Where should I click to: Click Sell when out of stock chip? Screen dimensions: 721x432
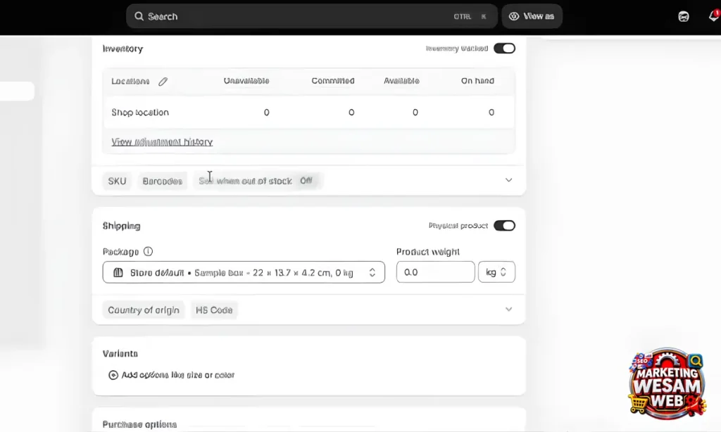(258, 181)
